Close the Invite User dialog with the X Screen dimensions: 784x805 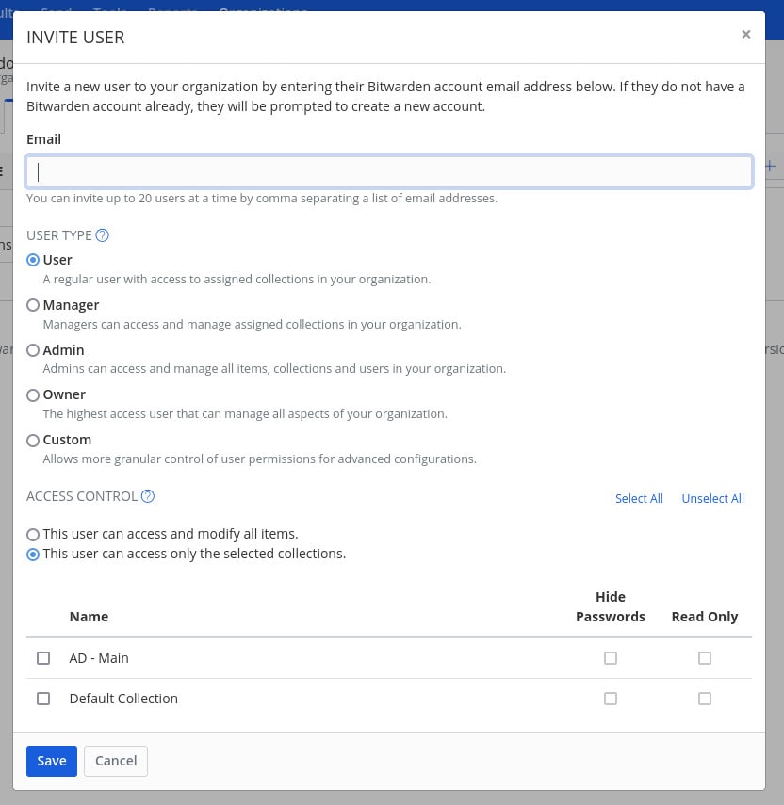point(746,35)
